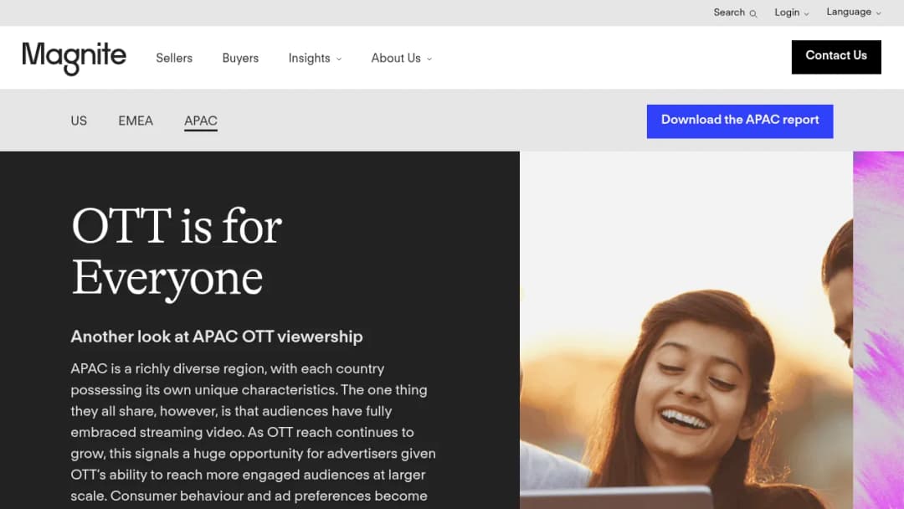This screenshot has width=904, height=509.
Task: Open the Sellers menu item
Action: coord(174,59)
